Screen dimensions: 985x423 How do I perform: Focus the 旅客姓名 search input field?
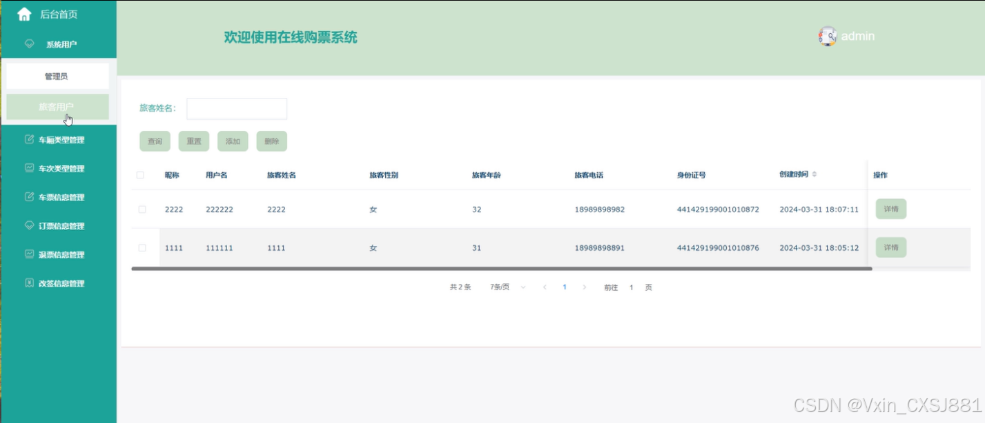tap(237, 108)
